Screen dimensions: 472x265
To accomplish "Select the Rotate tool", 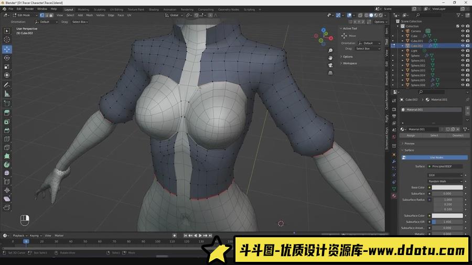I will 7,58.
